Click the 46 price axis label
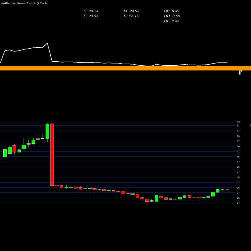Screen dimensions: 251x251 coord(238,167)
